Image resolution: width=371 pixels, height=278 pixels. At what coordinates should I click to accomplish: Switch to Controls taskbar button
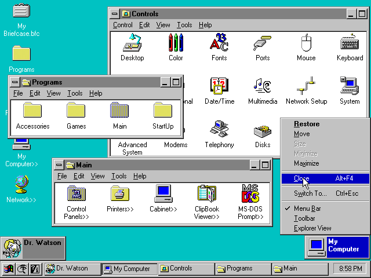tap(187, 269)
